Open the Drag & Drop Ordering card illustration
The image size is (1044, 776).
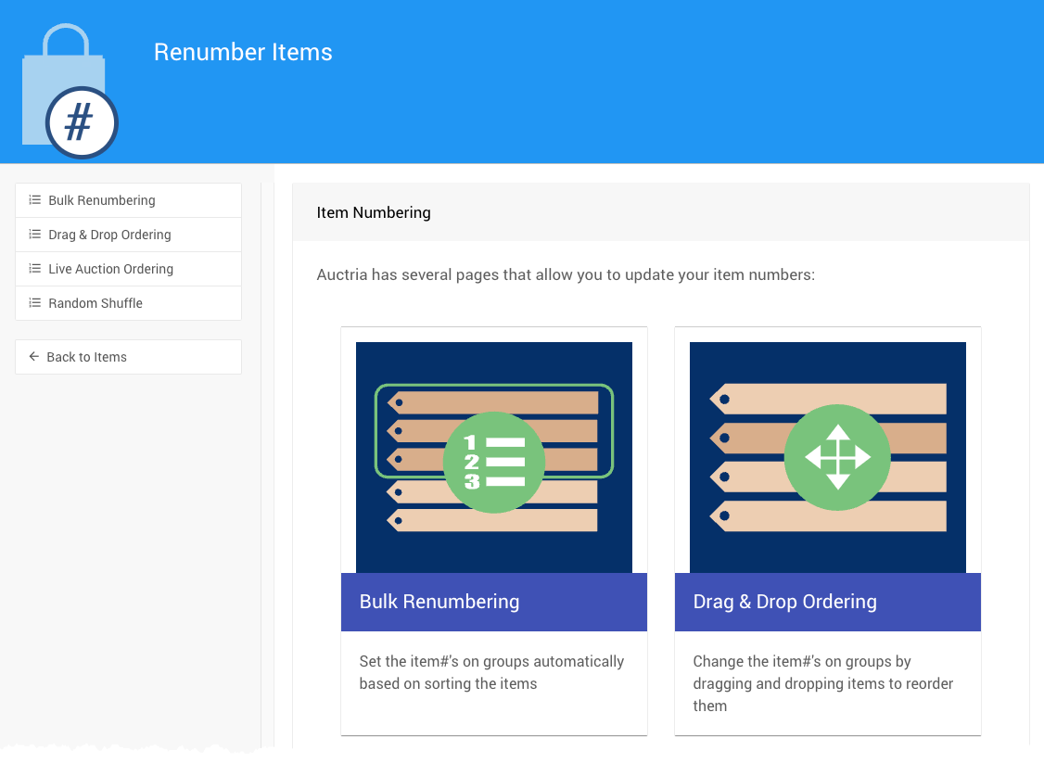pyautogui.click(x=827, y=366)
